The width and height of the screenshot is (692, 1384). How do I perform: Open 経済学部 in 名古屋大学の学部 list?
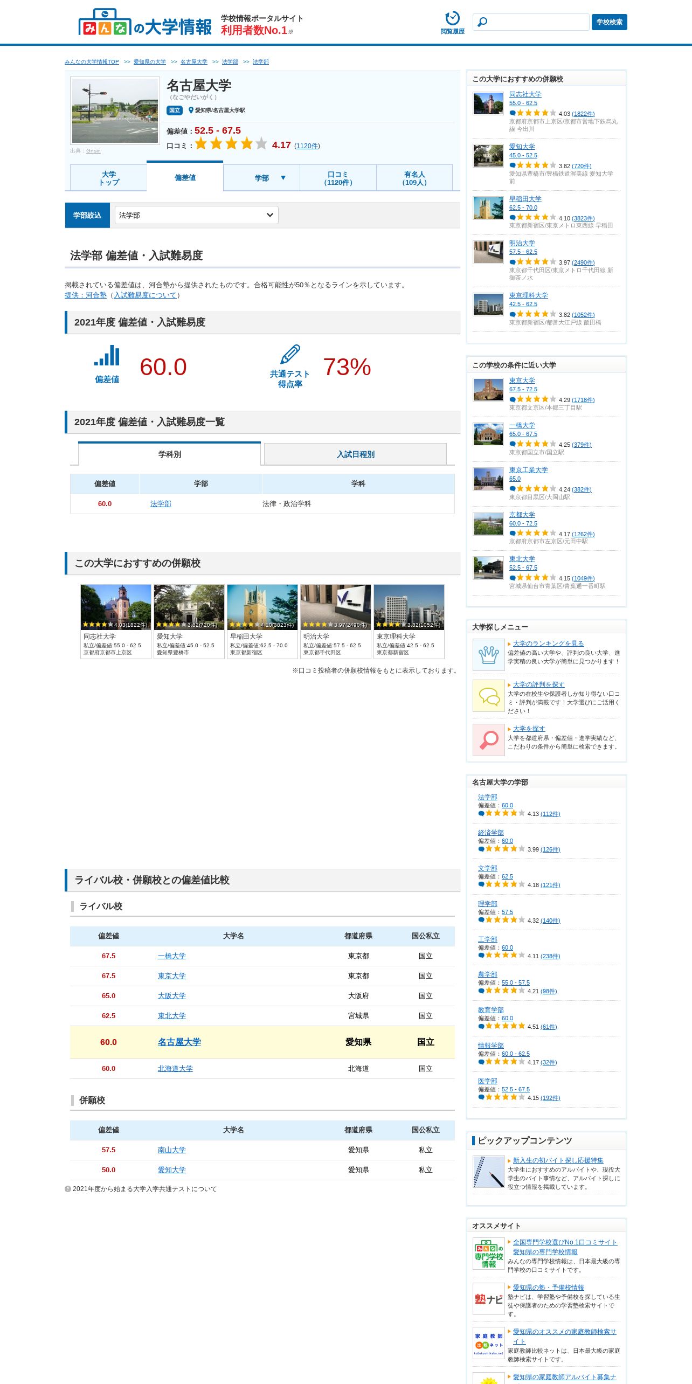(490, 833)
